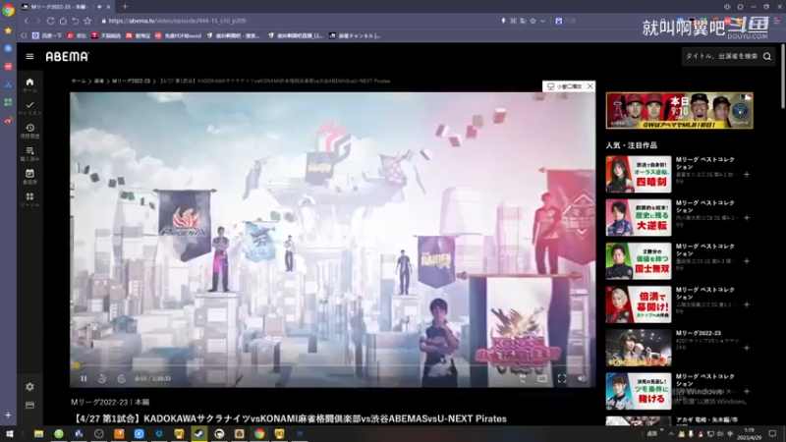Click breadcrumb link ホーム
The width and height of the screenshot is (786, 442).
click(x=79, y=82)
